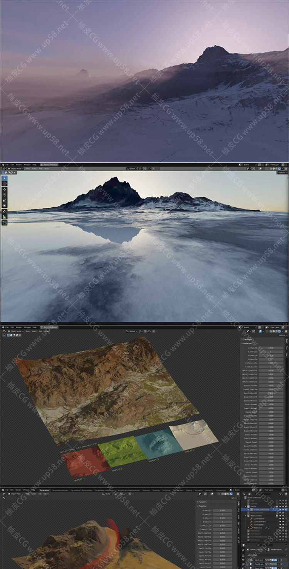The width and height of the screenshot is (289, 569).
Task: Select the Add Cube tool in the lake-render viewport
Action: (x=5, y=222)
